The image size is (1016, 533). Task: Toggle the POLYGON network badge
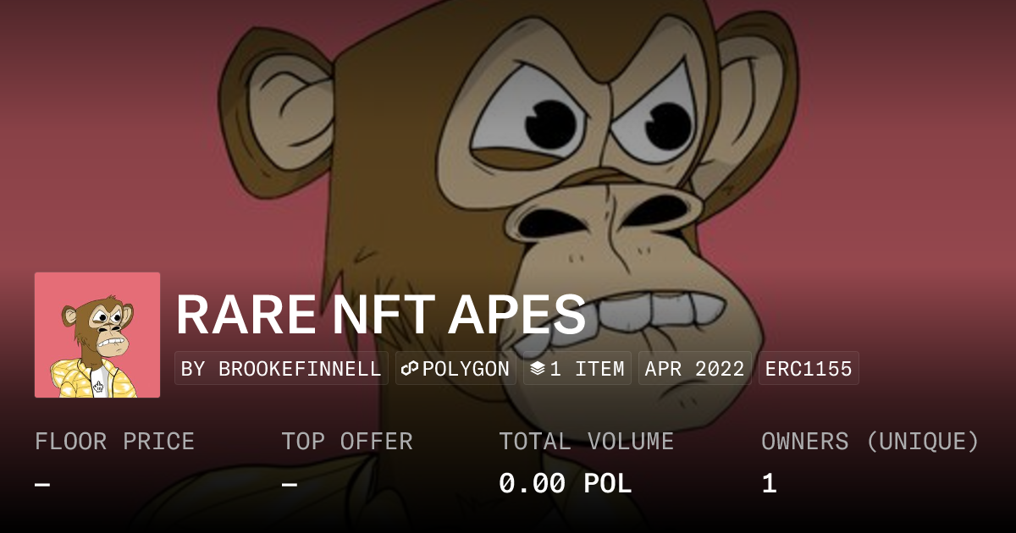(x=455, y=368)
